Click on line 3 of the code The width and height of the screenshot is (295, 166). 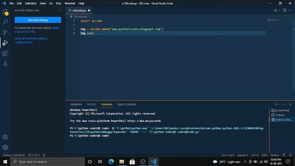point(122,29)
